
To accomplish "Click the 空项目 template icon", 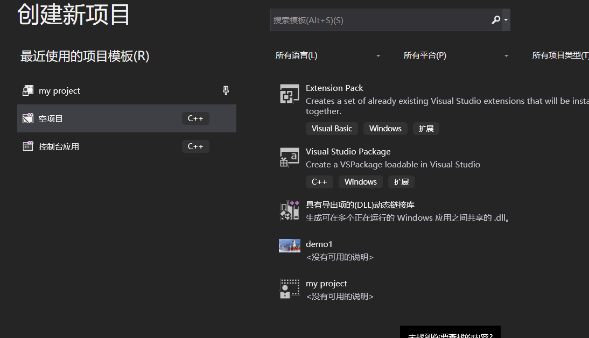I will click(28, 118).
